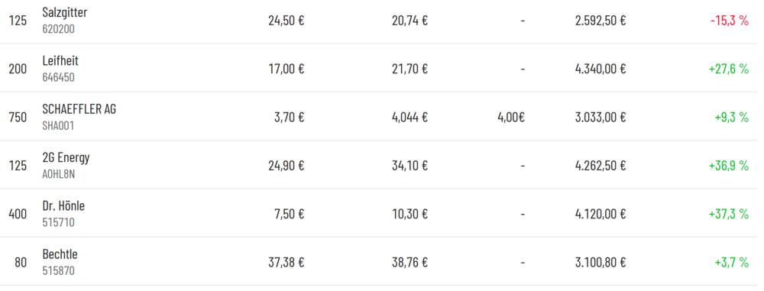Image resolution: width=764 pixels, height=291 pixels.
Task: Open the Salzgitter stock entry
Action: [64, 13]
